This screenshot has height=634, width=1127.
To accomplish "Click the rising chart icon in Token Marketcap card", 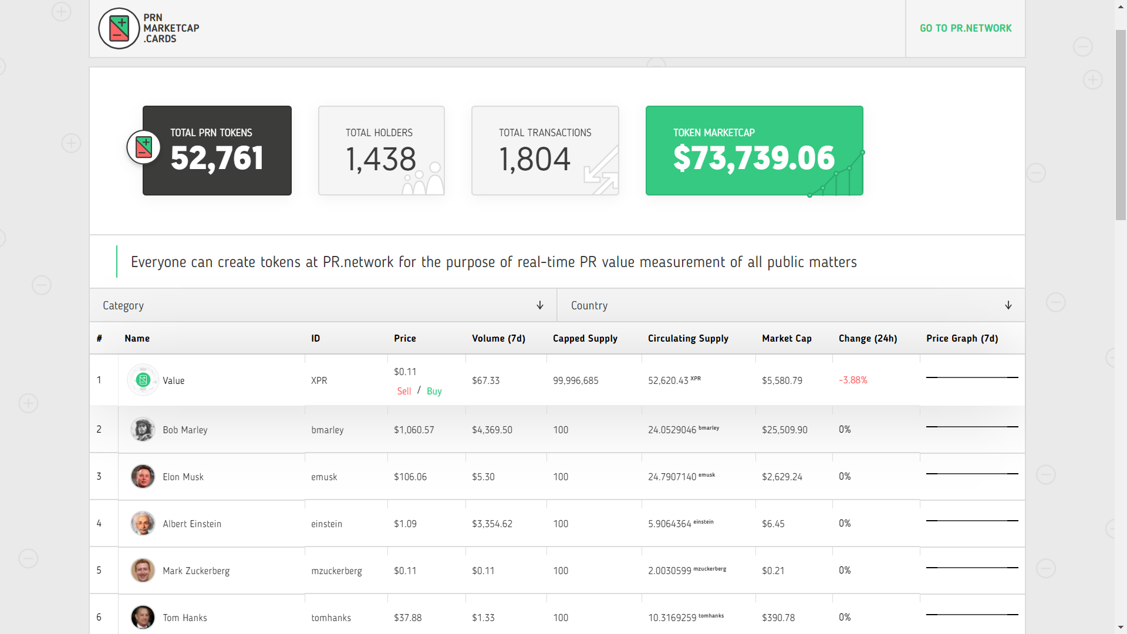I will tap(836, 174).
